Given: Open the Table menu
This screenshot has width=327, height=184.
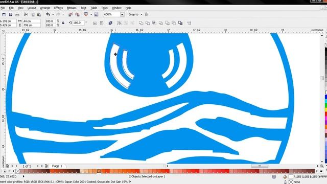Looking at the screenshot, I should click(94, 8).
